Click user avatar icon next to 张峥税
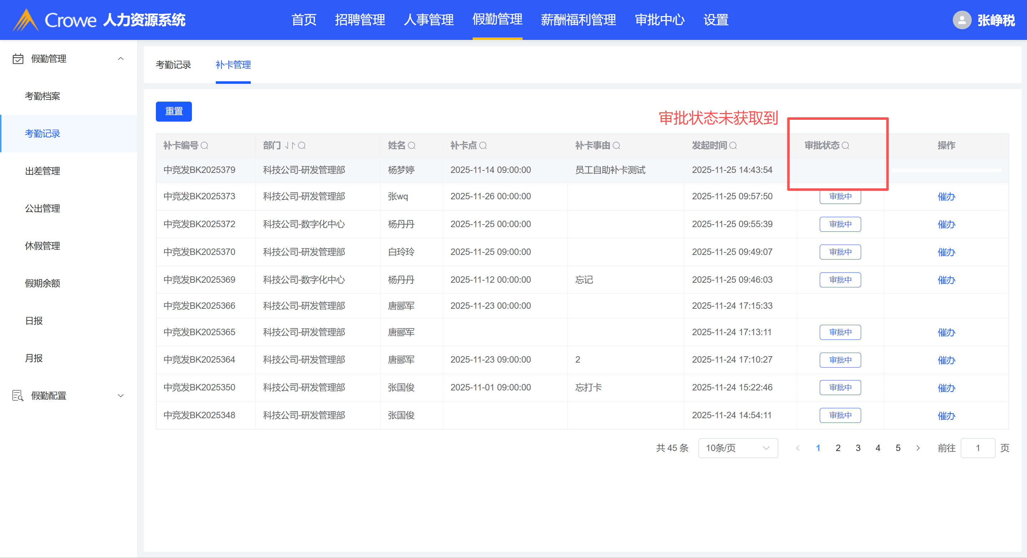Image resolution: width=1027 pixels, height=558 pixels. pyautogui.click(x=962, y=20)
